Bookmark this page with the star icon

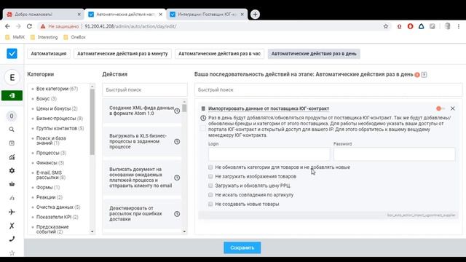point(386,26)
